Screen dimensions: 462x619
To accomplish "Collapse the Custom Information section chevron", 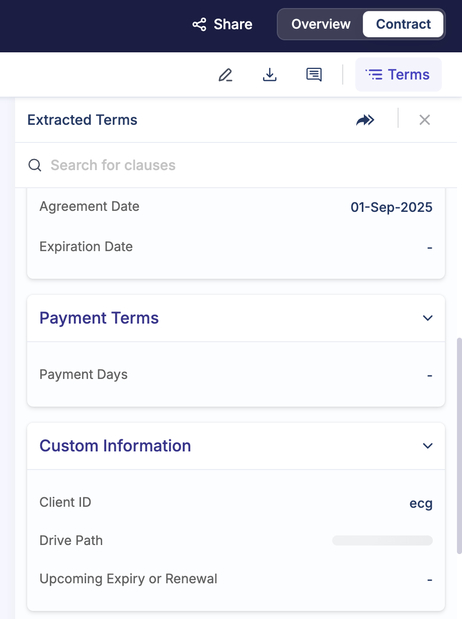I will (428, 446).
